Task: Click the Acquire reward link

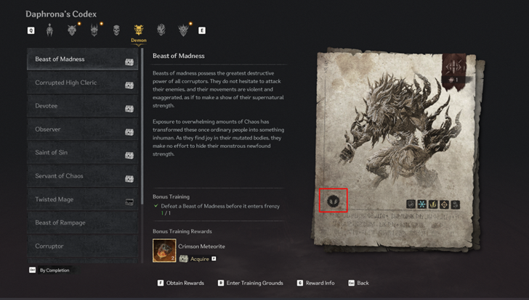Action: coord(199,259)
